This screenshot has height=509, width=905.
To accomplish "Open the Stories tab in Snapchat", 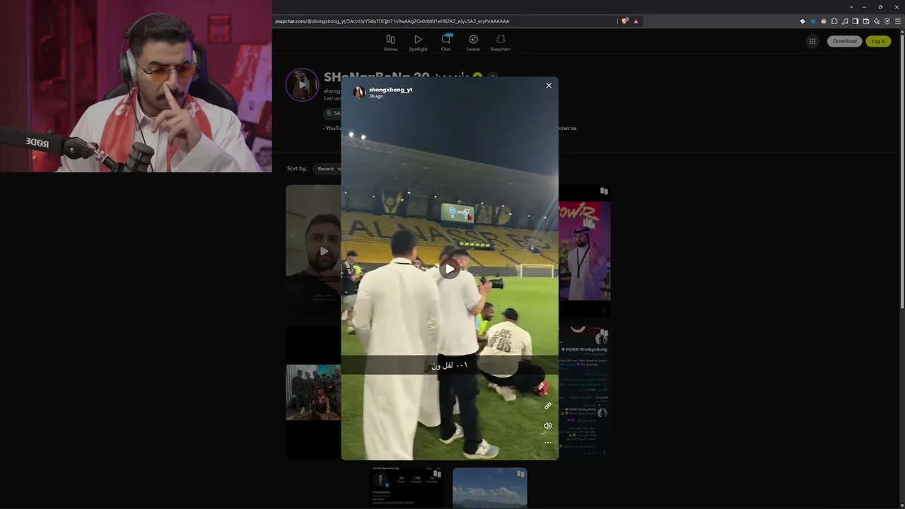I will [x=390, y=42].
